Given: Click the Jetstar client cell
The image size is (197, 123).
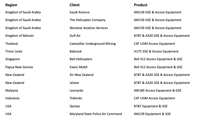Looking at the screenshot, I should pyautogui.click(x=74, y=83).
